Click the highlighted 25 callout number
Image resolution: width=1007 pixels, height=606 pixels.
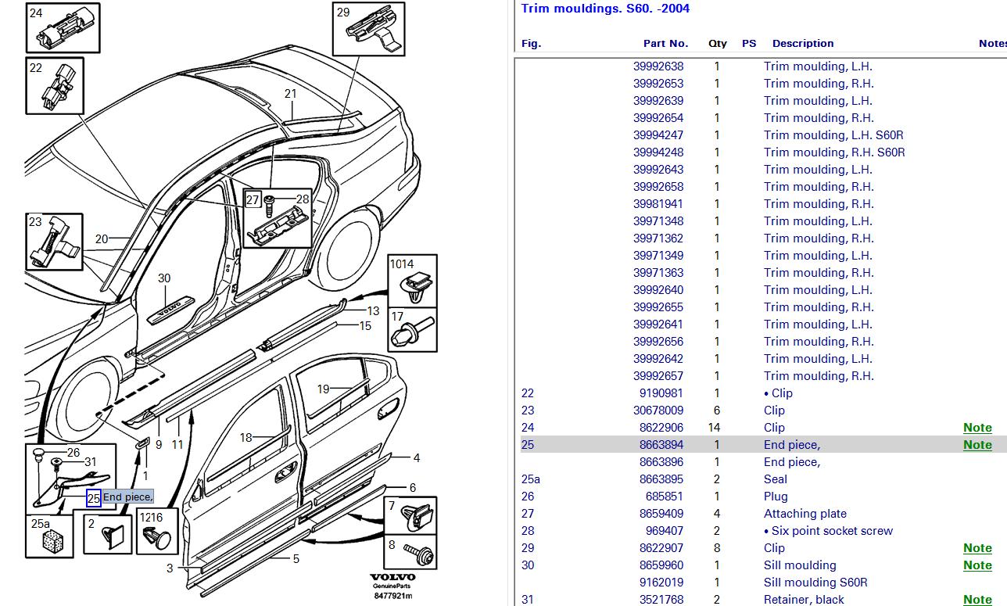point(93,497)
